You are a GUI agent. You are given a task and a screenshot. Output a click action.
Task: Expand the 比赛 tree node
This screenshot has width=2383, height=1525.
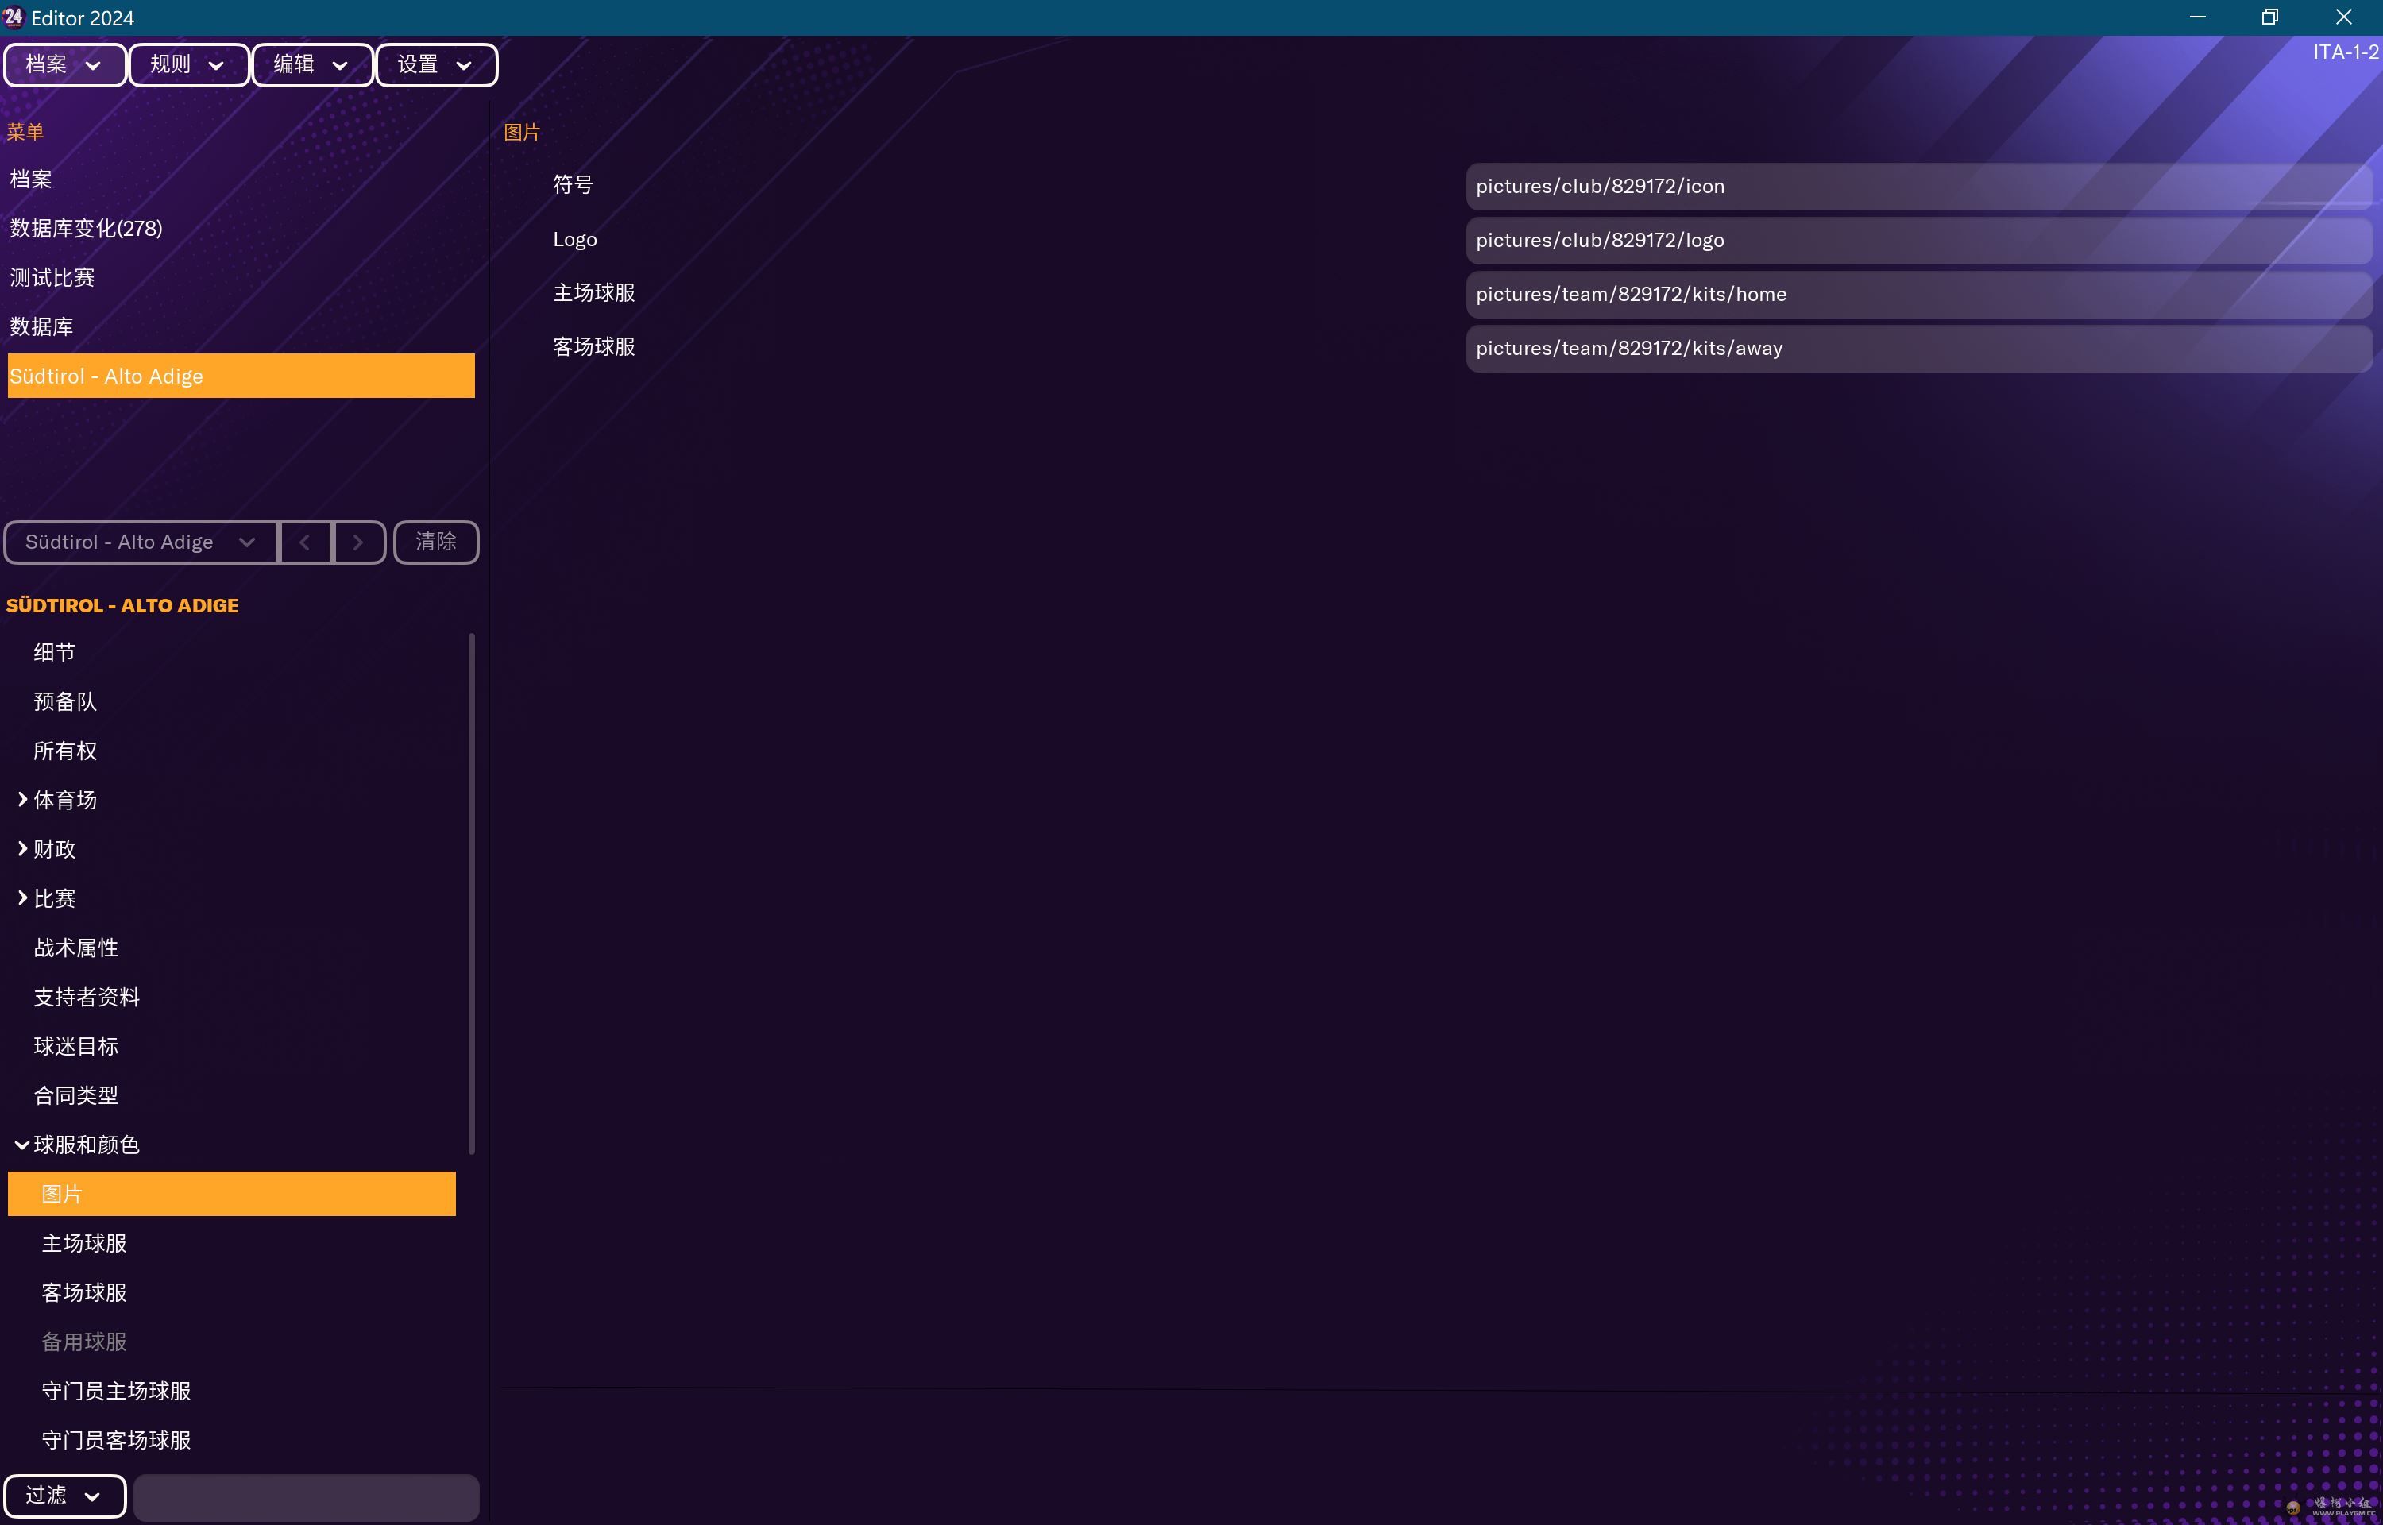(21, 898)
